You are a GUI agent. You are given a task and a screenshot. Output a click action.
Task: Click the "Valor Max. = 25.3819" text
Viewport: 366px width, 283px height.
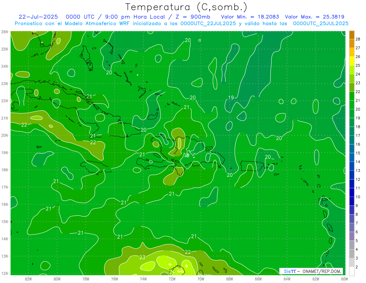[x=314, y=17]
